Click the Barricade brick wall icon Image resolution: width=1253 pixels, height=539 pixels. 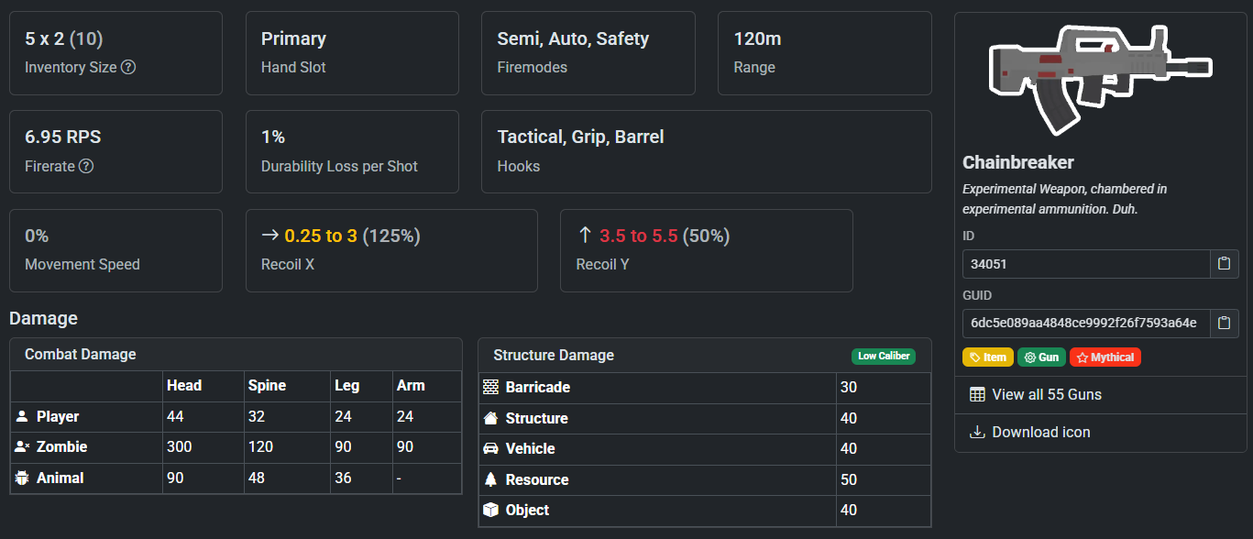(x=490, y=387)
